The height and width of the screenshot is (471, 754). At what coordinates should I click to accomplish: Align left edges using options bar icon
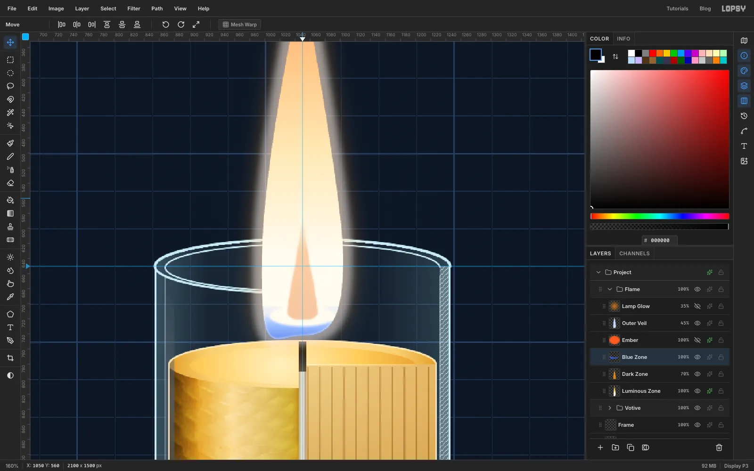(62, 24)
